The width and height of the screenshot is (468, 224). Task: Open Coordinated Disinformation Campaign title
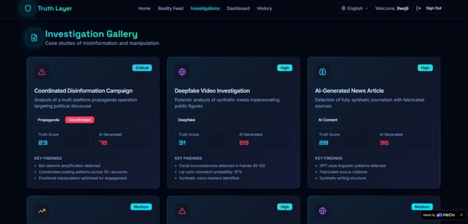[83, 91]
